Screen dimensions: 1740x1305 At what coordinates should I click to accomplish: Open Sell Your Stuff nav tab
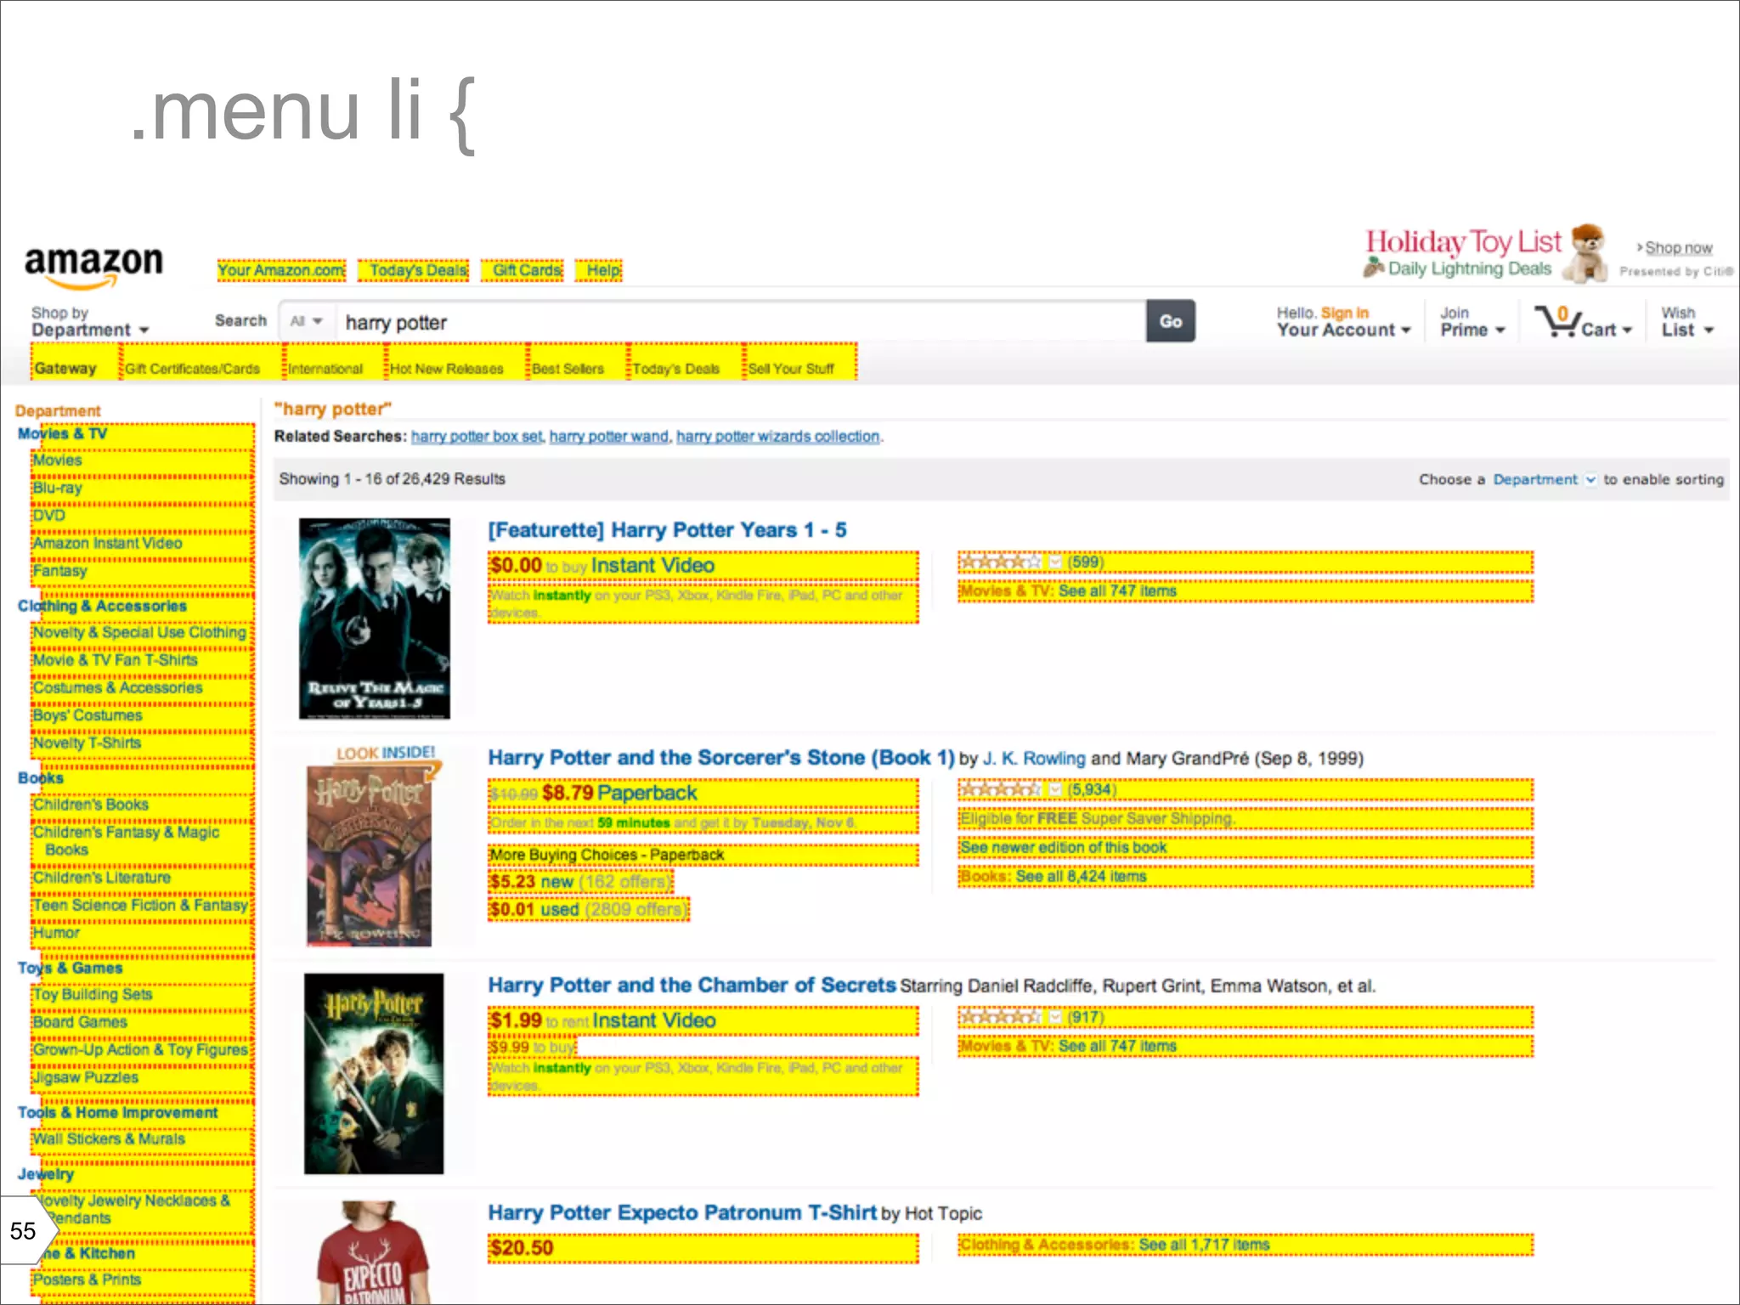point(791,369)
